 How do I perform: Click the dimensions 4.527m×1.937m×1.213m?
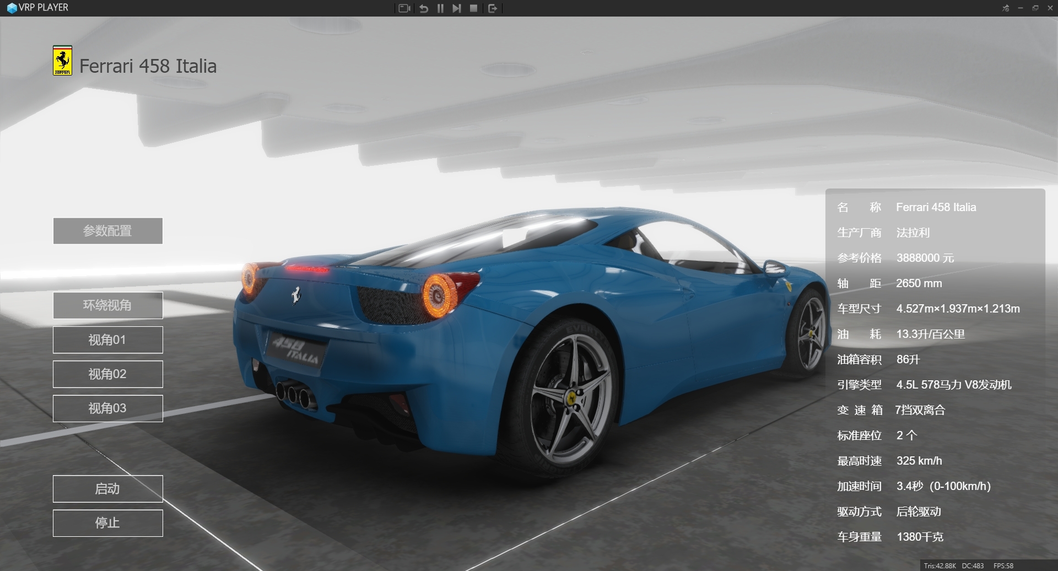point(958,309)
